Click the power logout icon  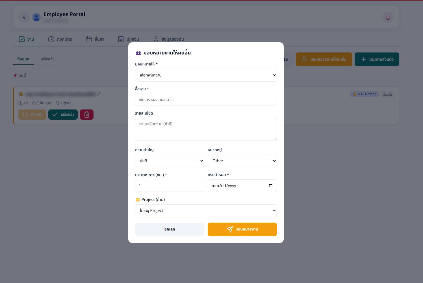388,17
